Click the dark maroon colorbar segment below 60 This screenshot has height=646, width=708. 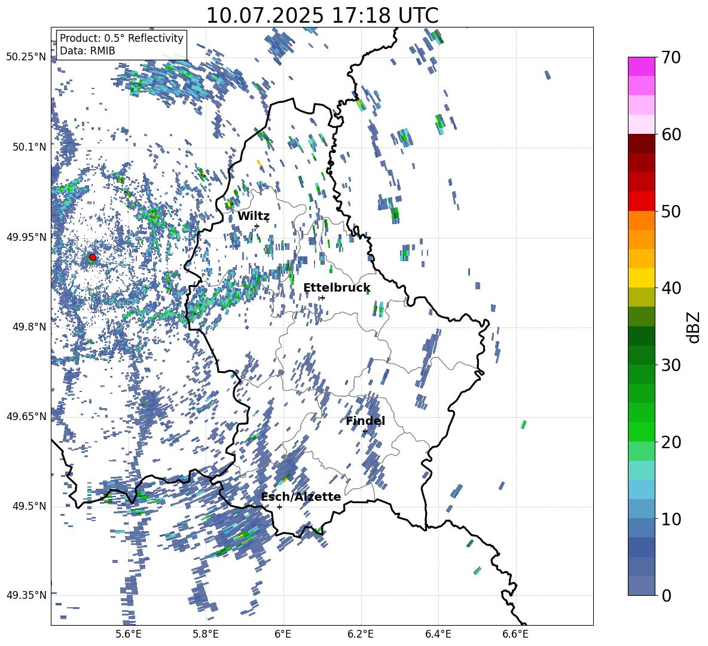641,143
